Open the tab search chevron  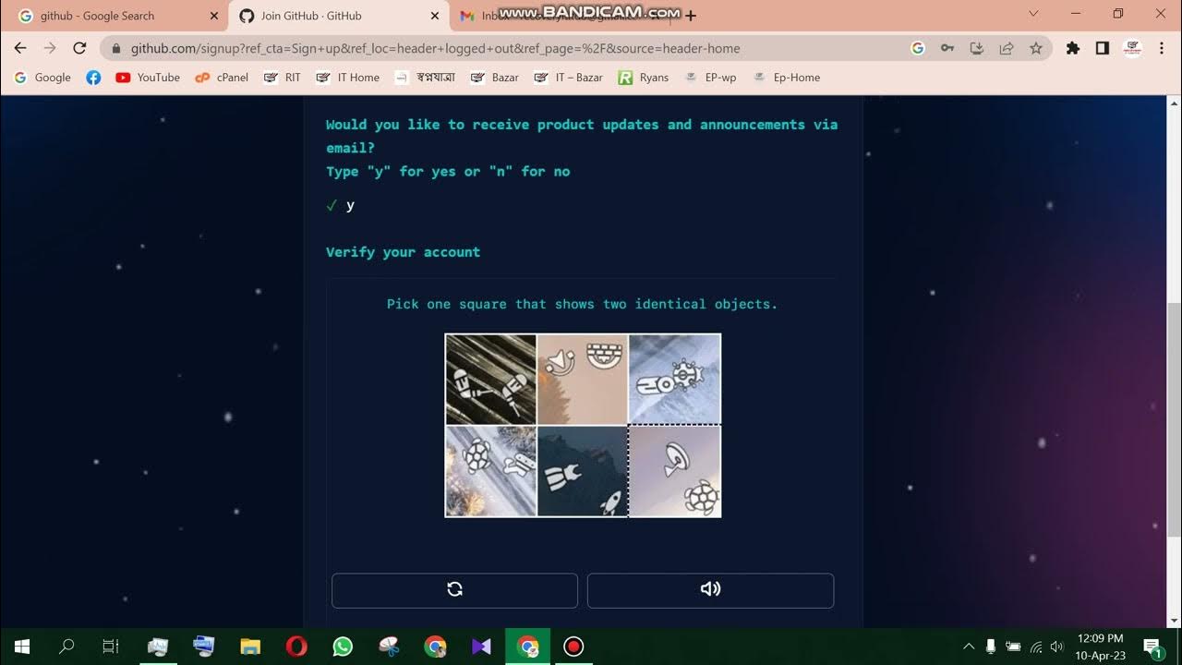(1034, 14)
